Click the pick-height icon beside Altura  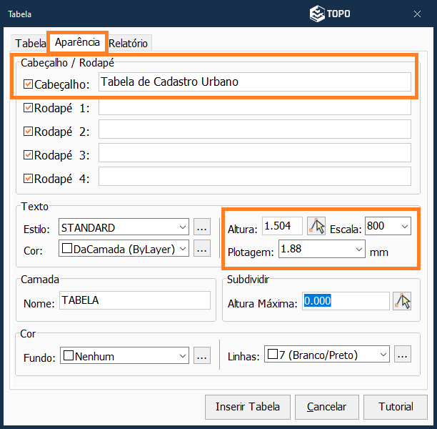click(x=316, y=227)
